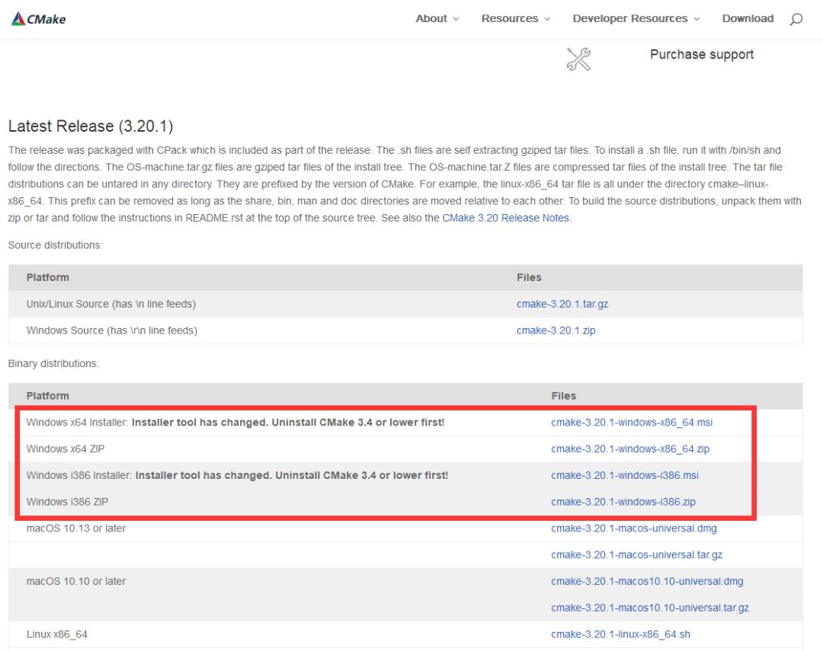Screen dimensions: 823x651
Task: Download cmake-3.20.1-macos10.10-universal.dmg
Action: pos(647,581)
